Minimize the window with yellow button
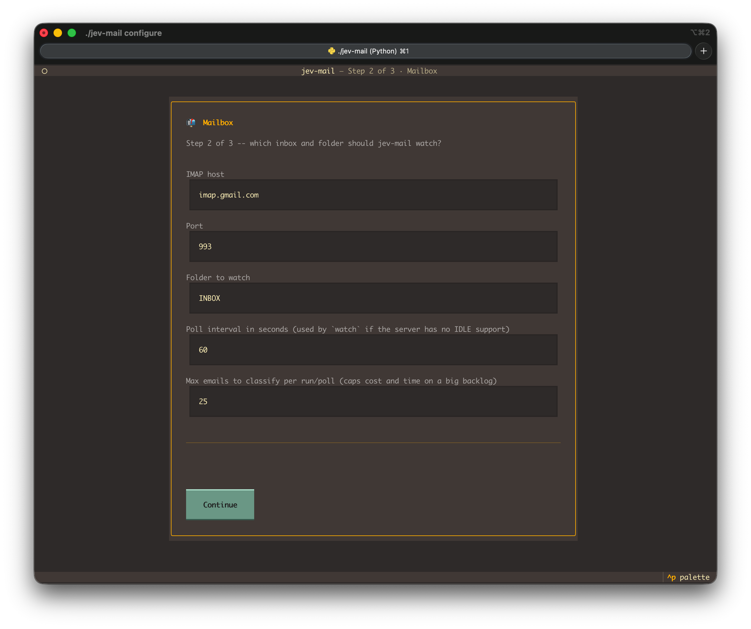 (x=58, y=33)
